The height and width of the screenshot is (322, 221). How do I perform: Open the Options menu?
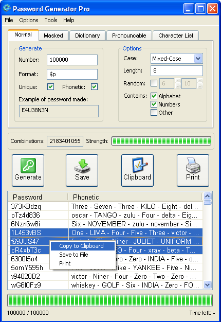29,20
